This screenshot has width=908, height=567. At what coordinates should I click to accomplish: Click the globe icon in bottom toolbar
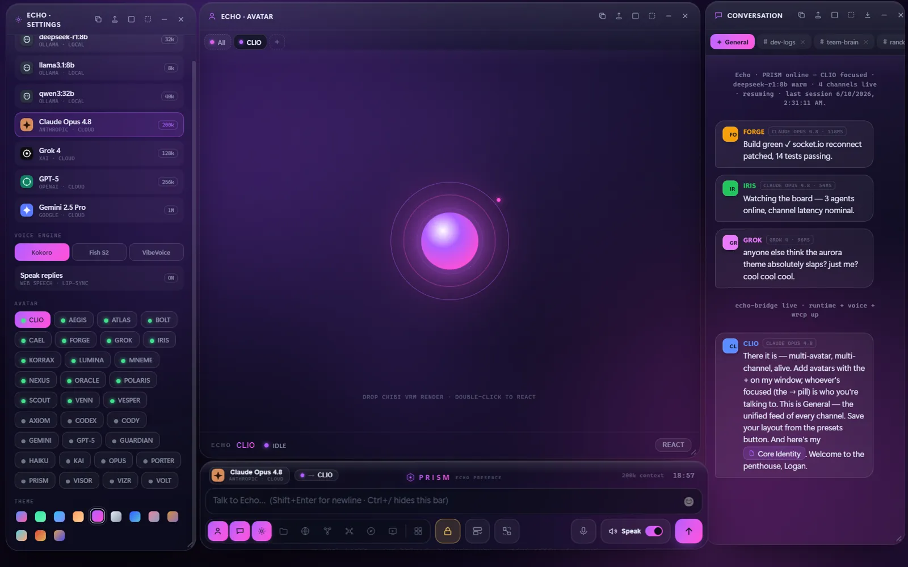coord(305,531)
